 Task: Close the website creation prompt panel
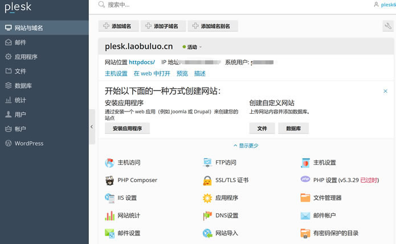[x=385, y=91]
